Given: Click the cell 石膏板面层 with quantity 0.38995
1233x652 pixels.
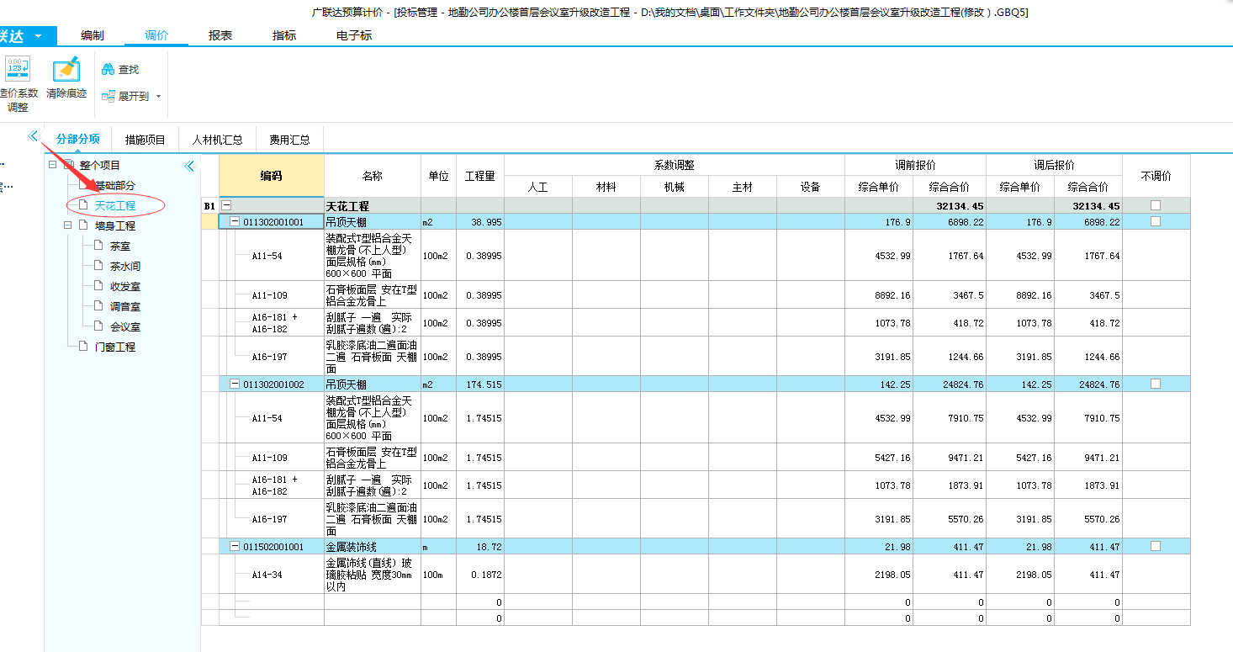Looking at the screenshot, I should 373,295.
